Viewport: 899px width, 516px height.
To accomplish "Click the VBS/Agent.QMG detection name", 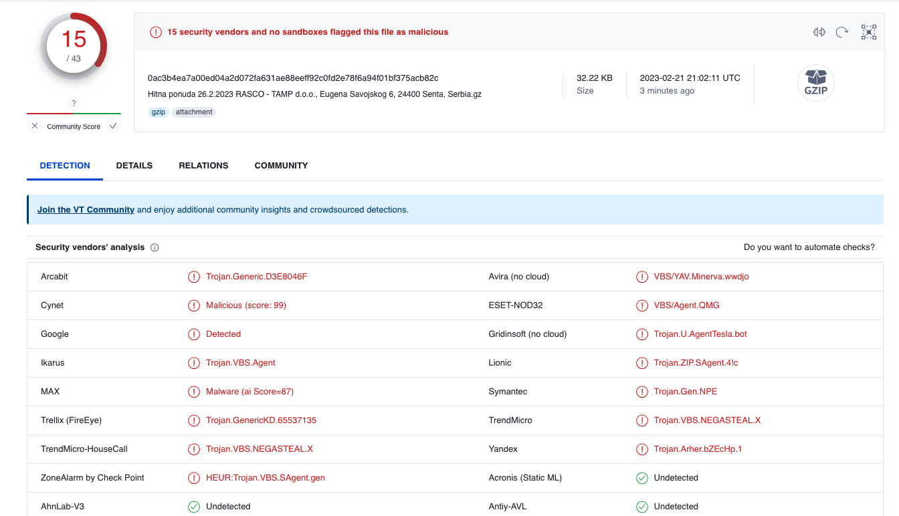I will (687, 305).
